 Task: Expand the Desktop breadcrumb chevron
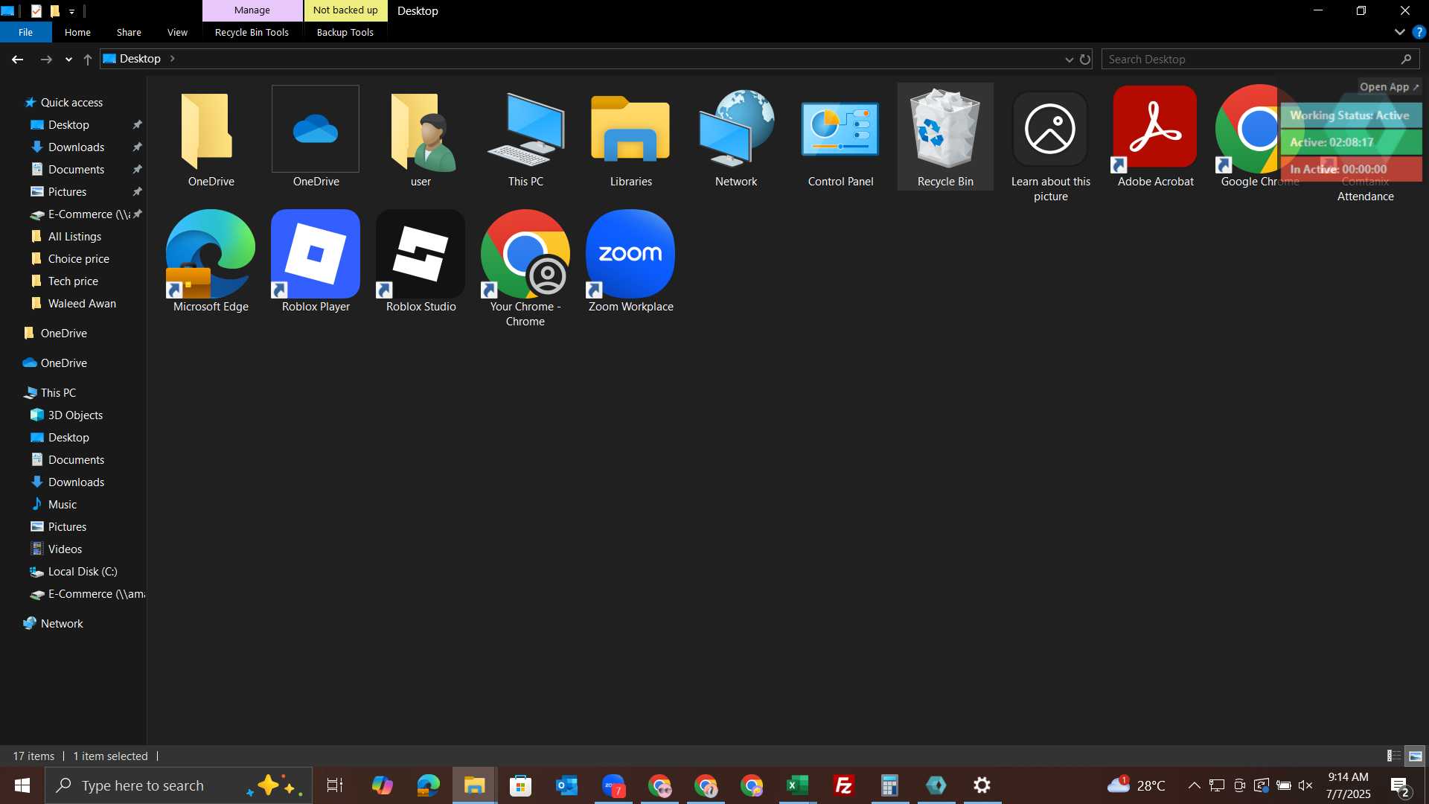tap(172, 59)
